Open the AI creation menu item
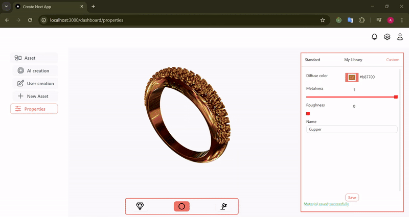 [x=35, y=70]
